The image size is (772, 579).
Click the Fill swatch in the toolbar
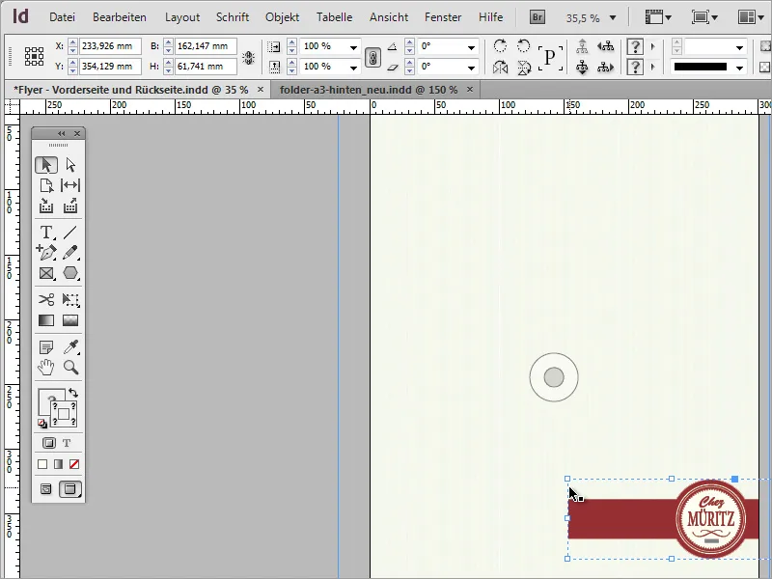[x=44, y=398]
